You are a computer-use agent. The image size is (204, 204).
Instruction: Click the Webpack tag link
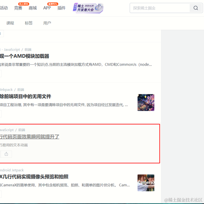(x=6, y=90)
